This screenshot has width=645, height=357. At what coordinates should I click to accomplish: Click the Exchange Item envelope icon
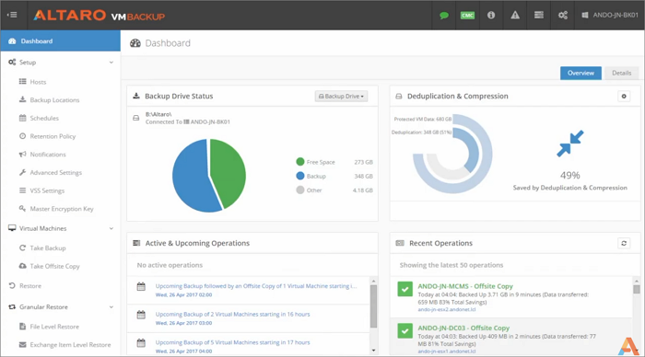(23, 344)
